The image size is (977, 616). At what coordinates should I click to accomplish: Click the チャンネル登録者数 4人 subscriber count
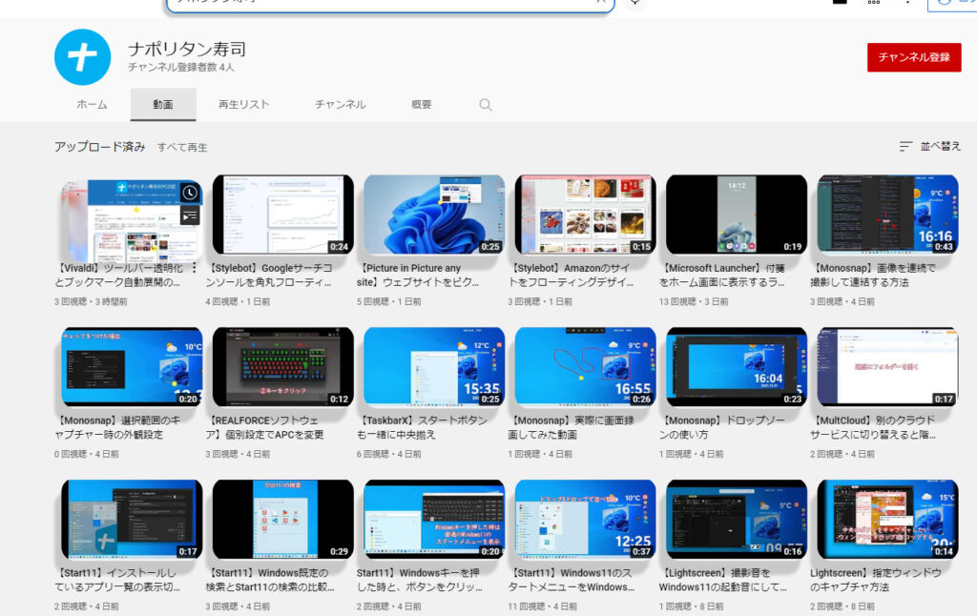click(x=181, y=68)
